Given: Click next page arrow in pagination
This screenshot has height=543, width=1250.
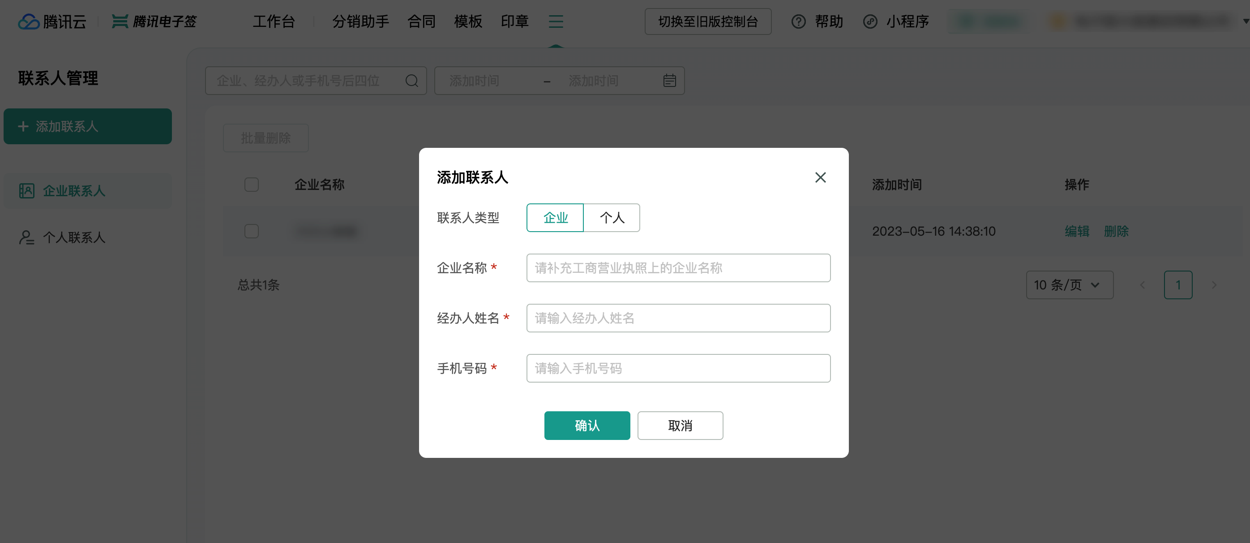Looking at the screenshot, I should coord(1214,285).
